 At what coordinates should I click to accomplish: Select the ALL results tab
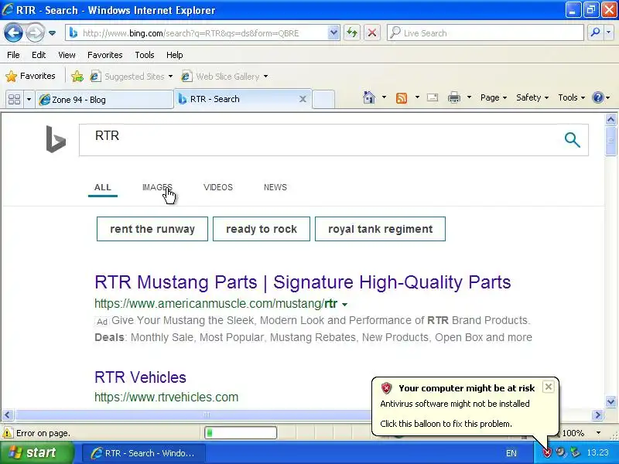(103, 187)
